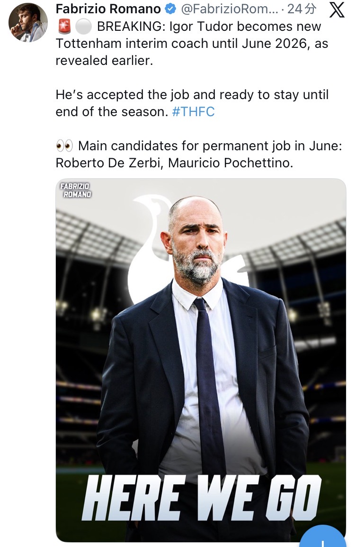Click the X logo icon
Screen dimensions: 355x547
coord(337,10)
